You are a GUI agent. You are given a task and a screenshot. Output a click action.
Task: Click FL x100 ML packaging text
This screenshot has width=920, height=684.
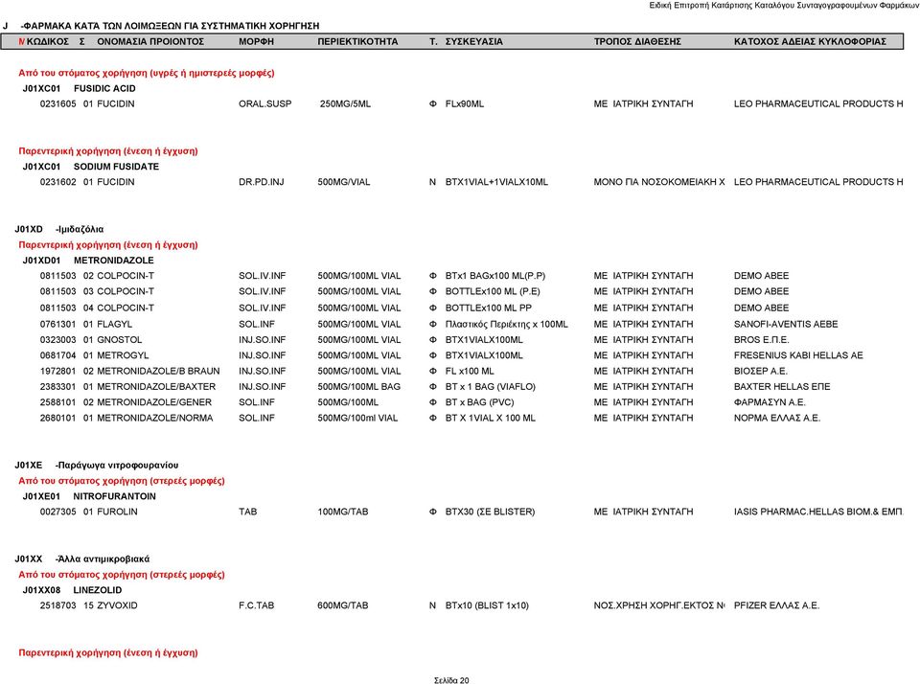click(x=470, y=372)
